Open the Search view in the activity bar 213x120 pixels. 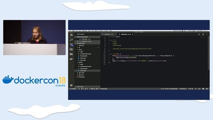(71, 40)
